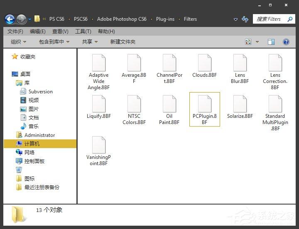Viewport: 299px width, 229px height.
Task: Select Lens Correction.8BF file
Action: 275,72
